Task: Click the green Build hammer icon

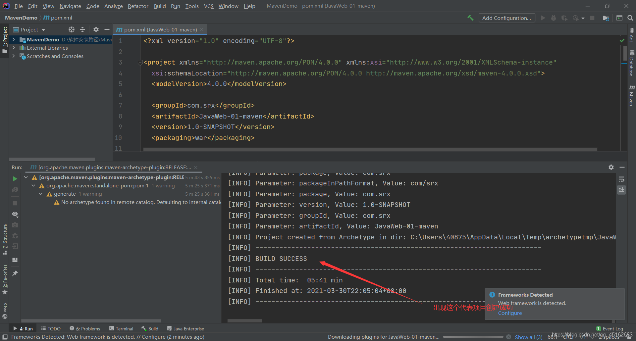Action: (470, 18)
